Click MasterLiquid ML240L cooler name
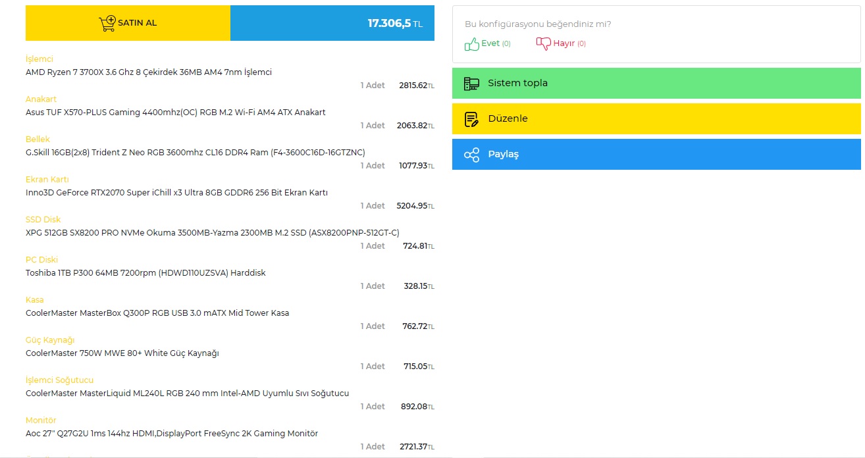 pos(188,393)
